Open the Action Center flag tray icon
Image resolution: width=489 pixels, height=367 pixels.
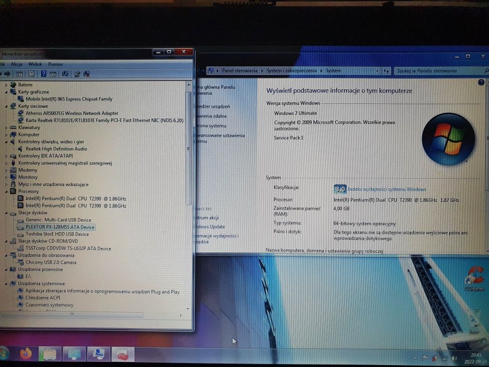point(425,358)
